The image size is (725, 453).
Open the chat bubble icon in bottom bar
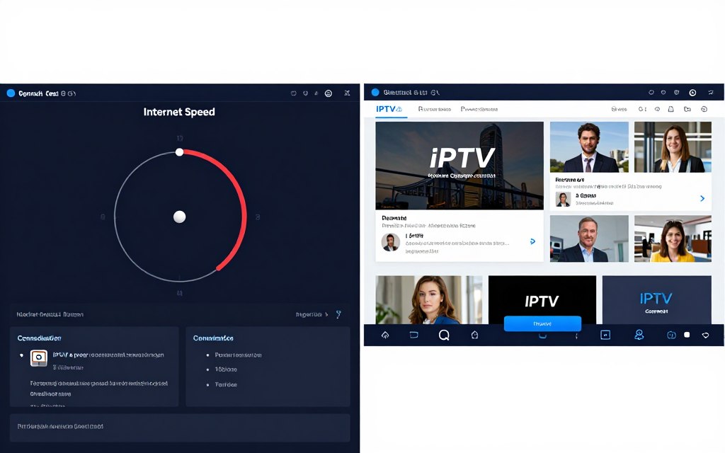pyautogui.click(x=671, y=335)
